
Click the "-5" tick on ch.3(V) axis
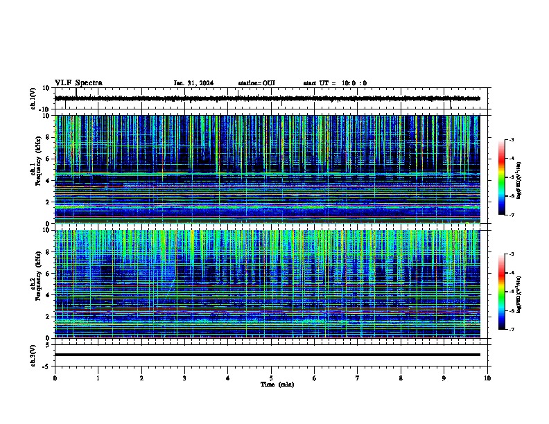[x=47, y=366]
